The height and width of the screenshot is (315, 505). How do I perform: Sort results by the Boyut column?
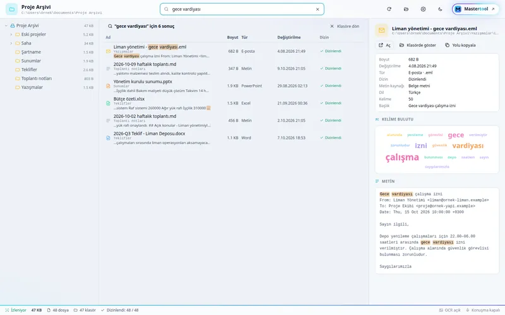[232, 37]
